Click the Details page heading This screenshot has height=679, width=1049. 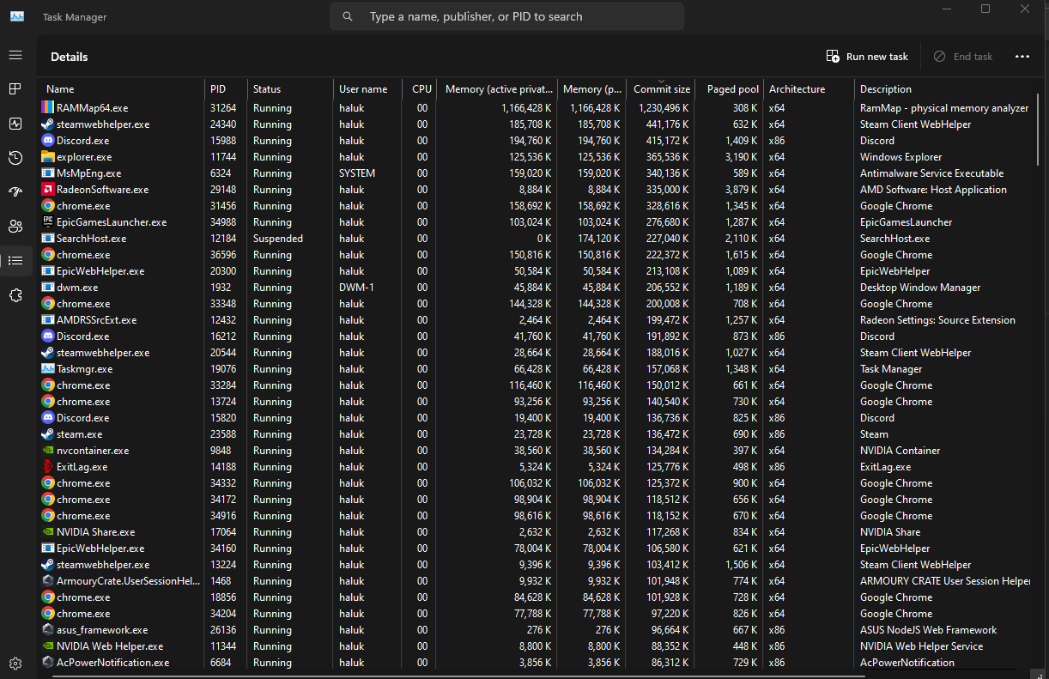(x=70, y=57)
